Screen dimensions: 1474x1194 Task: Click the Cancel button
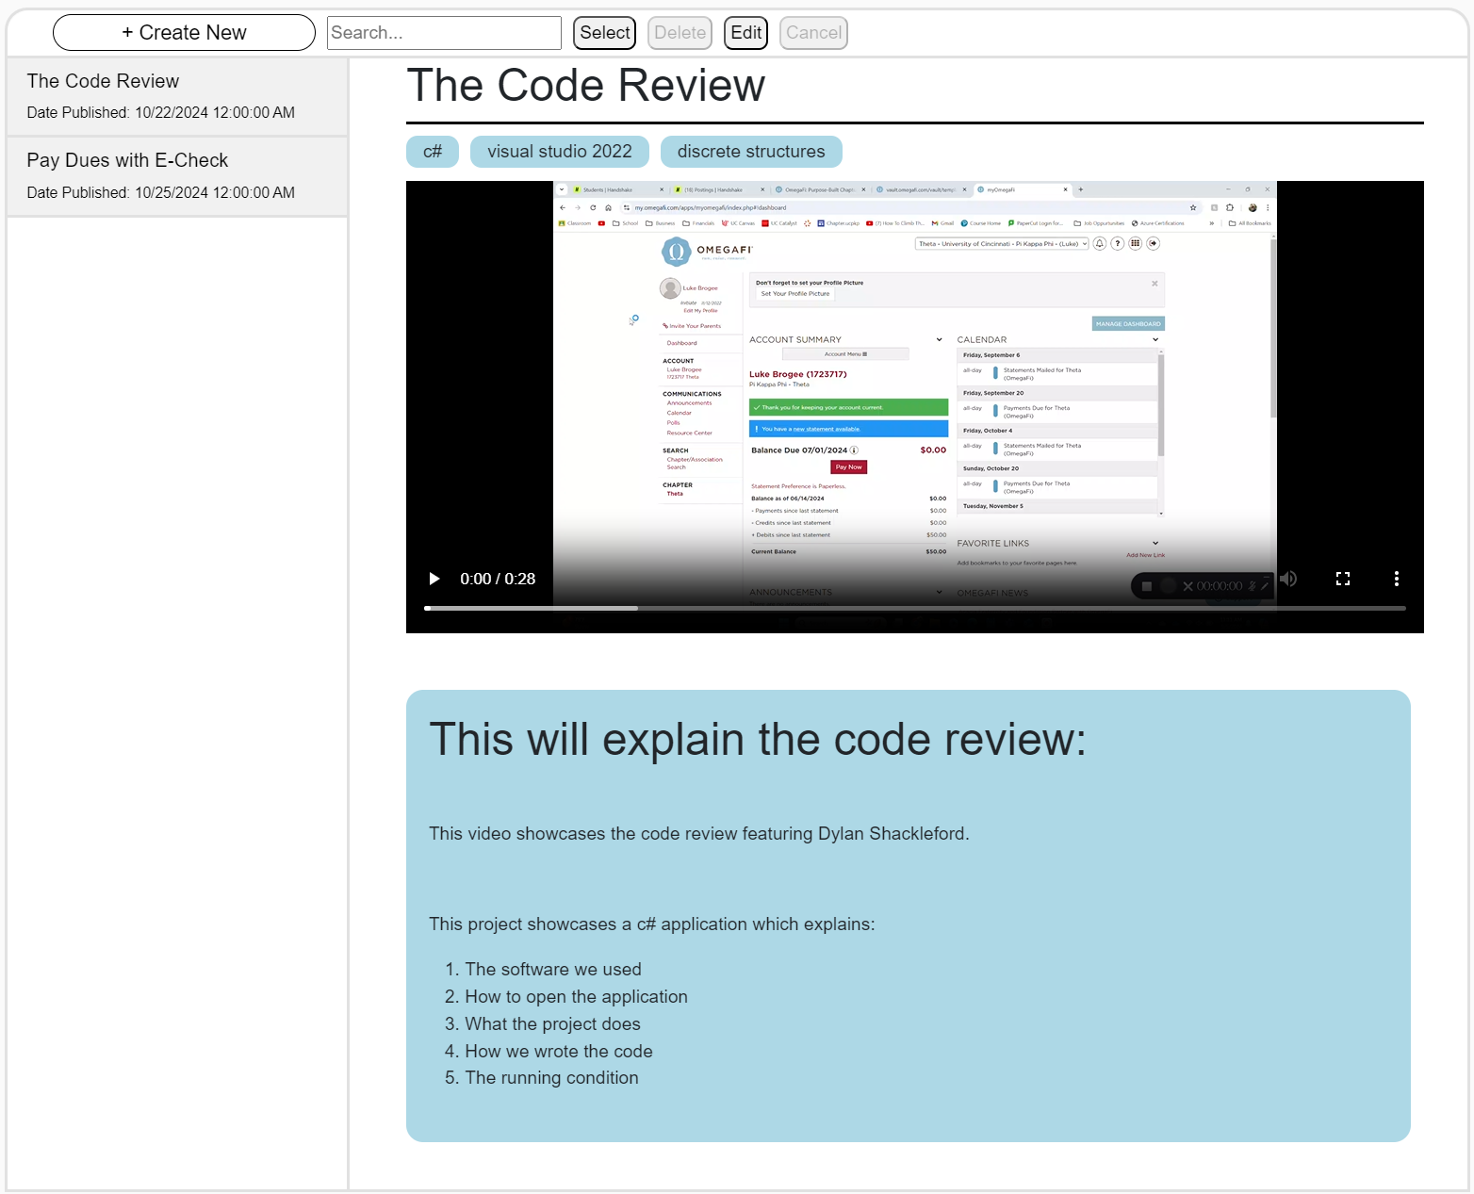click(813, 33)
